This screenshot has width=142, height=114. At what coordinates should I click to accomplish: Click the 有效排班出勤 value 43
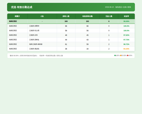87,40
